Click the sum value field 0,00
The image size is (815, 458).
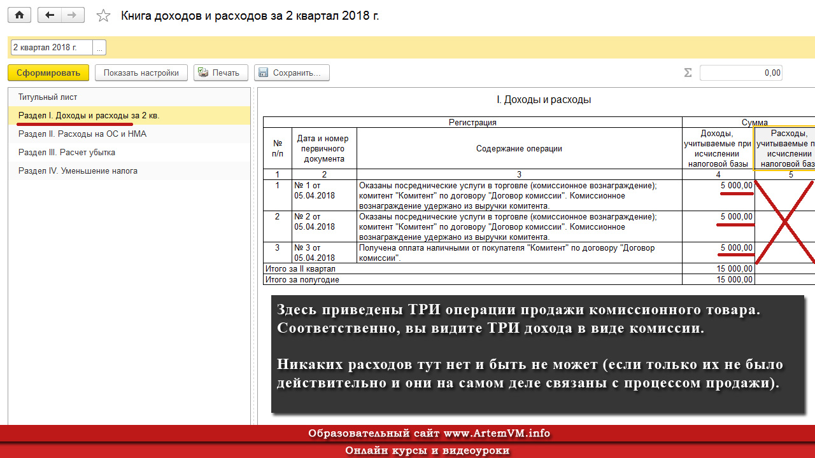[741, 73]
